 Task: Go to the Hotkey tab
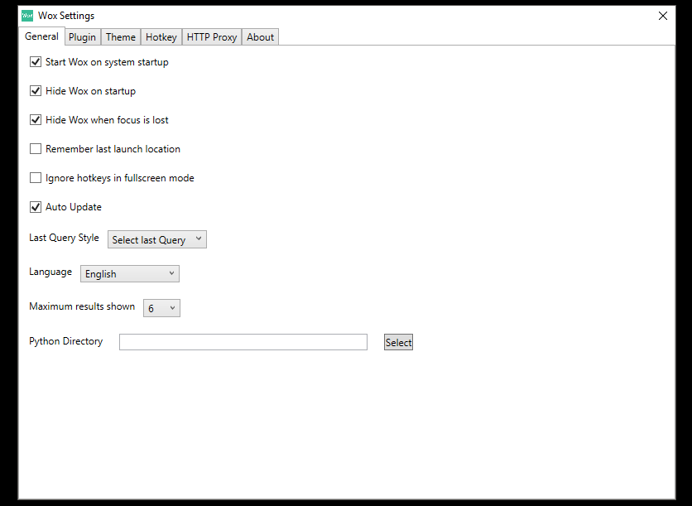tap(161, 37)
